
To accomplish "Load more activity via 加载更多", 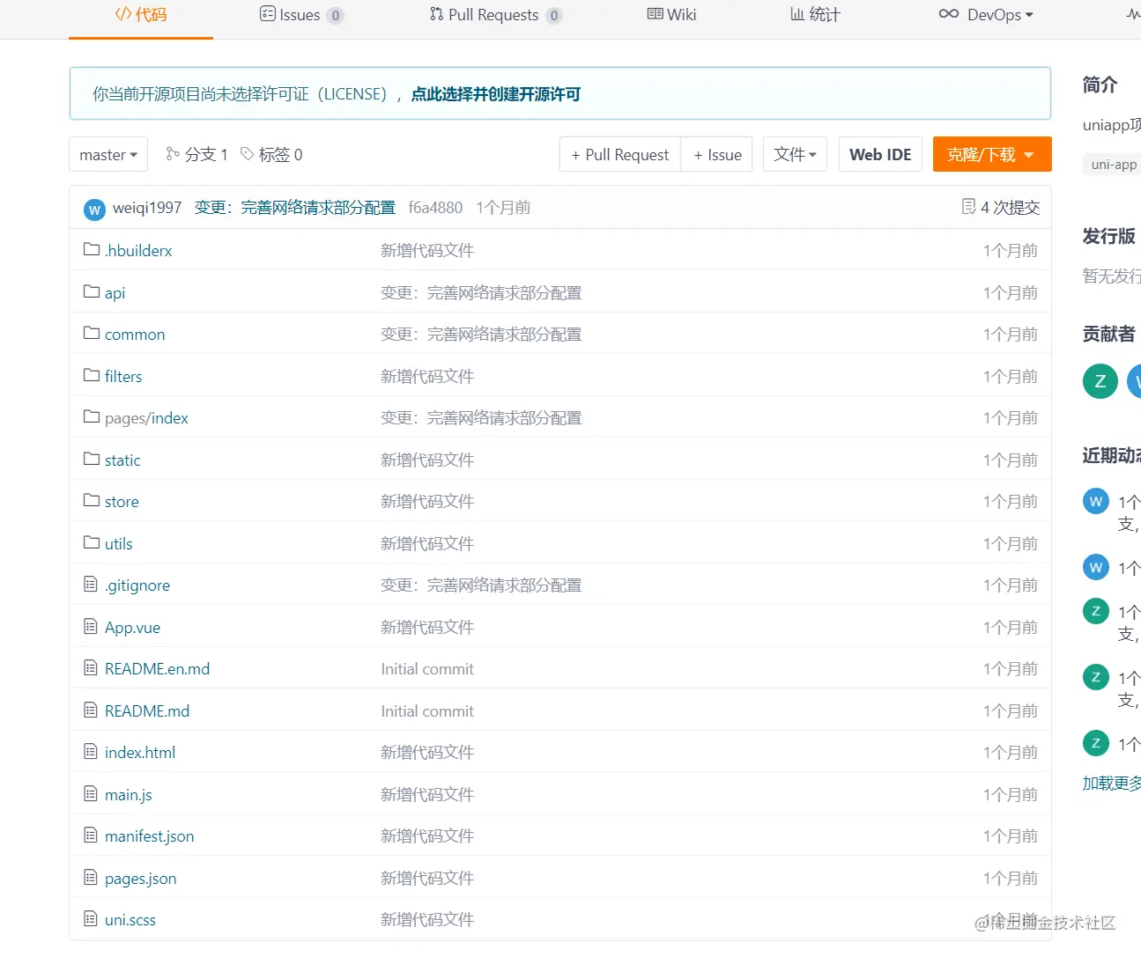I will click(1112, 784).
